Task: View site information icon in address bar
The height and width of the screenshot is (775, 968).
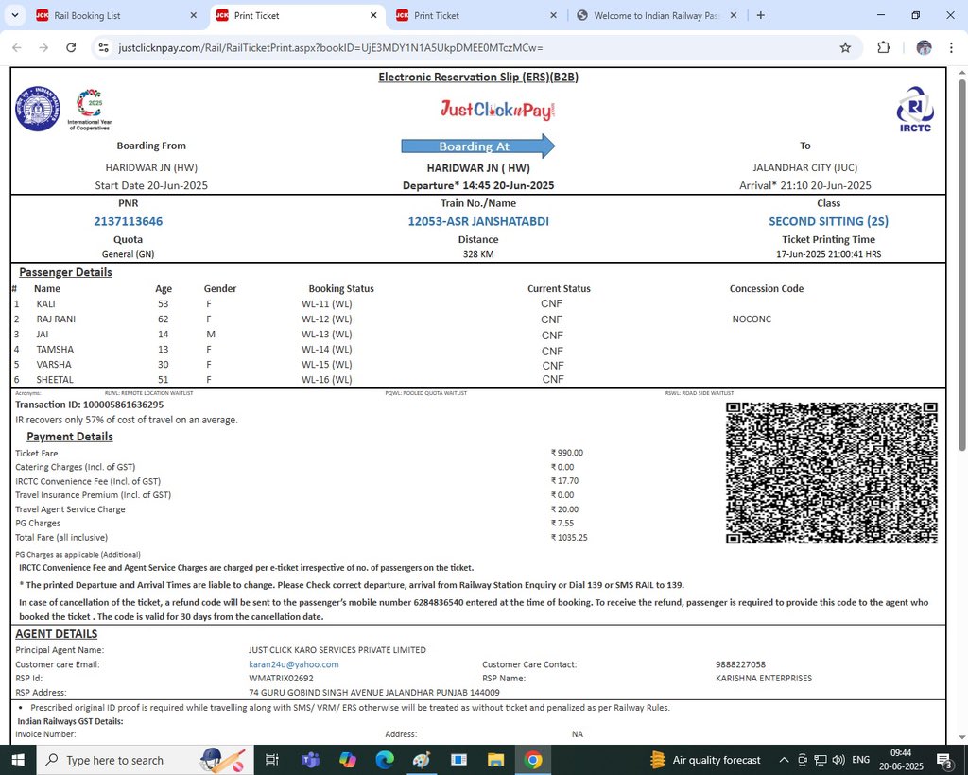Action: 104,47
